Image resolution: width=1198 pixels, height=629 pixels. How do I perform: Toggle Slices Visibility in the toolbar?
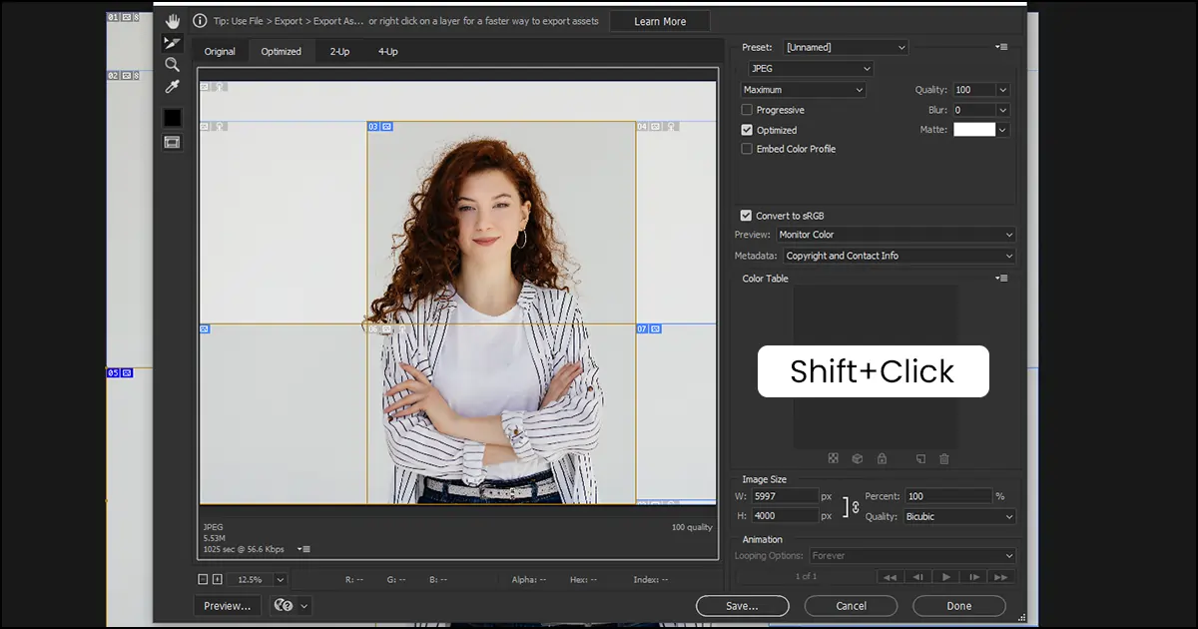(x=172, y=142)
